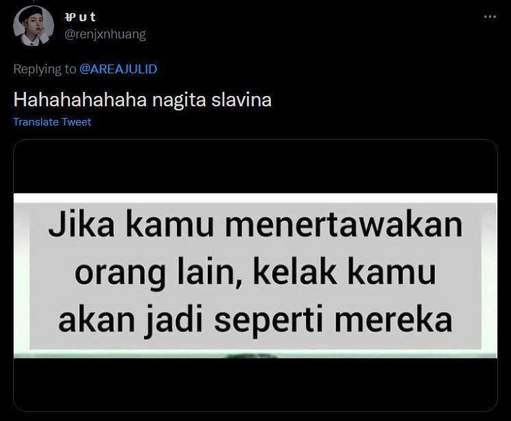The image size is (511, 421).
Task: Click the black bar above the meme text
Action: pyautogui.click(x=255, y=167)
